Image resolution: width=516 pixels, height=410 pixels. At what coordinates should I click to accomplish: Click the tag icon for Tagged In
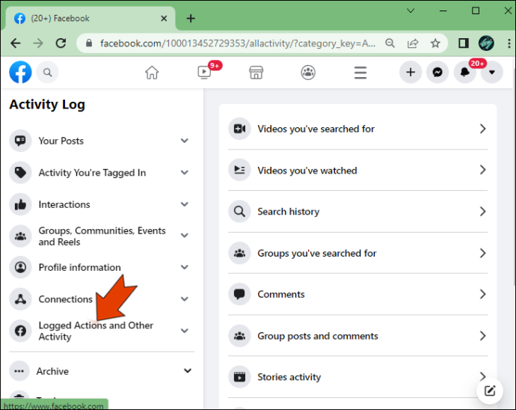tap(20, 173)
